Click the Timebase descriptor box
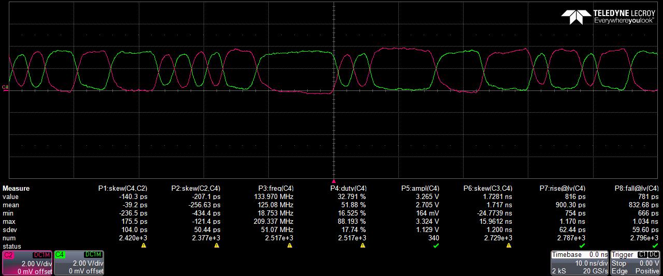Viewport: 663px width, 276px height. click(580, 263)
